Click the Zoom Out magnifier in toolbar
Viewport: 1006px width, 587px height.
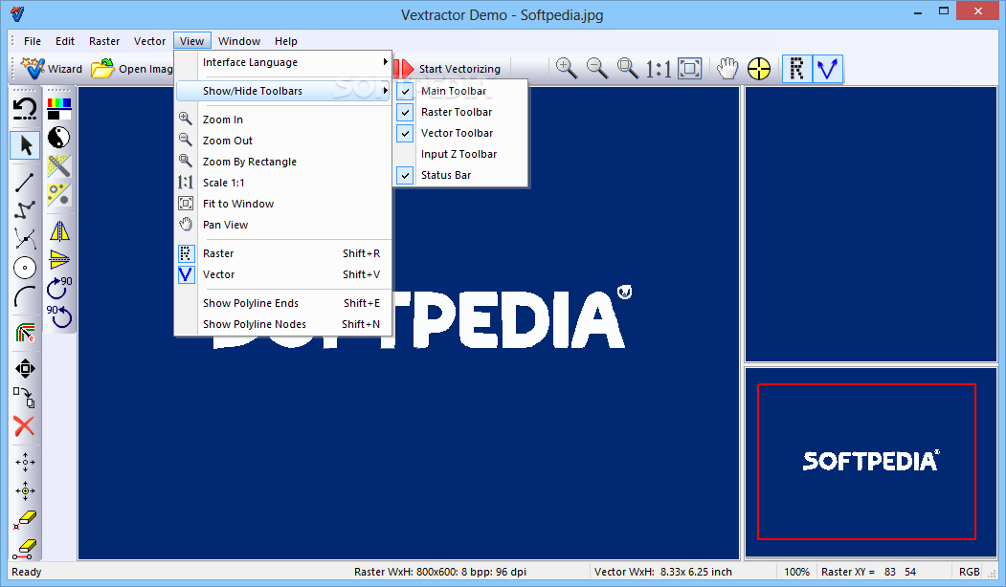coord(597,69)
